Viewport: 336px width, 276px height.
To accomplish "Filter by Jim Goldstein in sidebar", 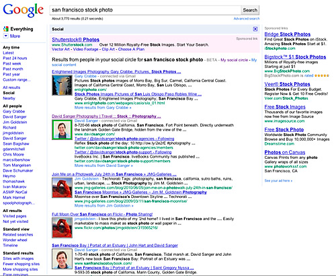I will [x=15, y=122].
